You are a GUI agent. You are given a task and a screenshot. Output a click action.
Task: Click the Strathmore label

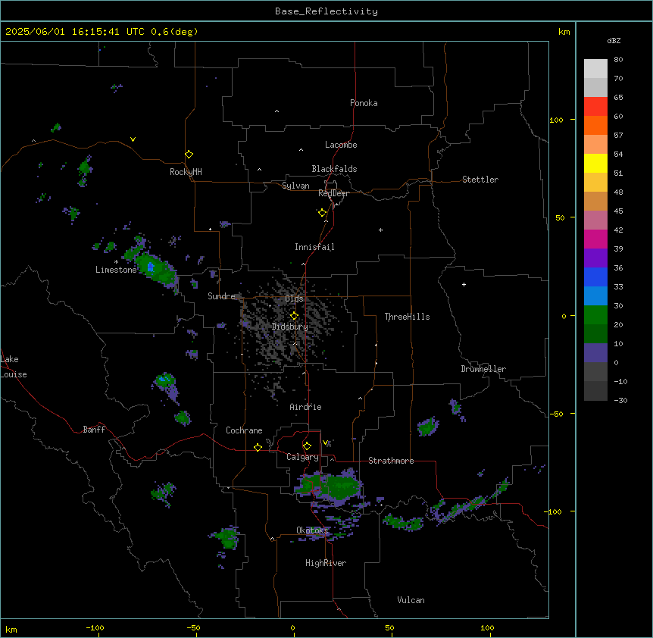click(391, 461)
